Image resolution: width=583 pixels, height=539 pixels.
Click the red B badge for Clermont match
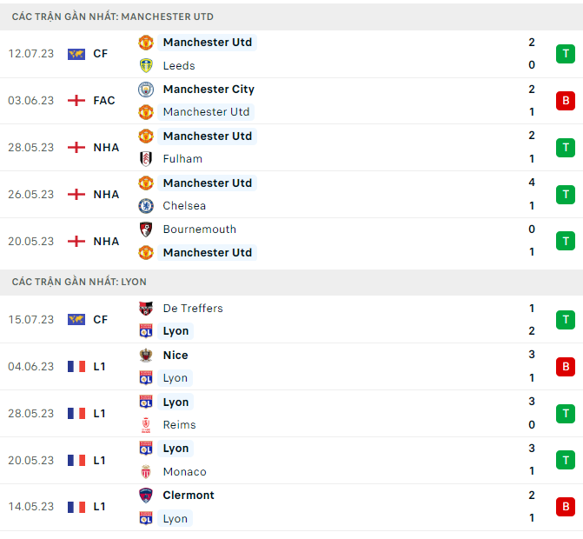[x=566, y=507]
